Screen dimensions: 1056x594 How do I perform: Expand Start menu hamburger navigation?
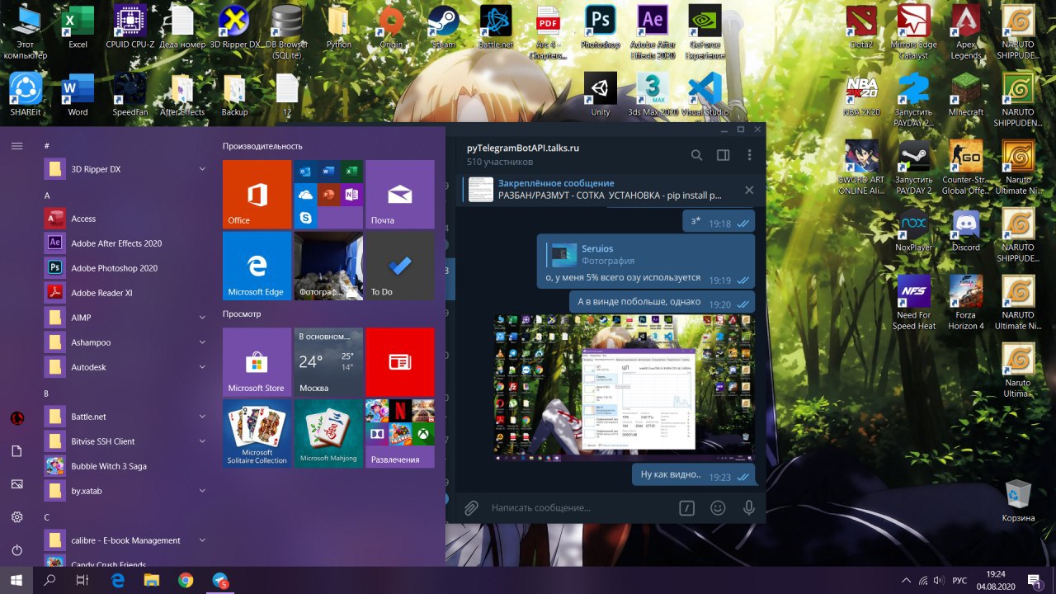tap(16, 146)
